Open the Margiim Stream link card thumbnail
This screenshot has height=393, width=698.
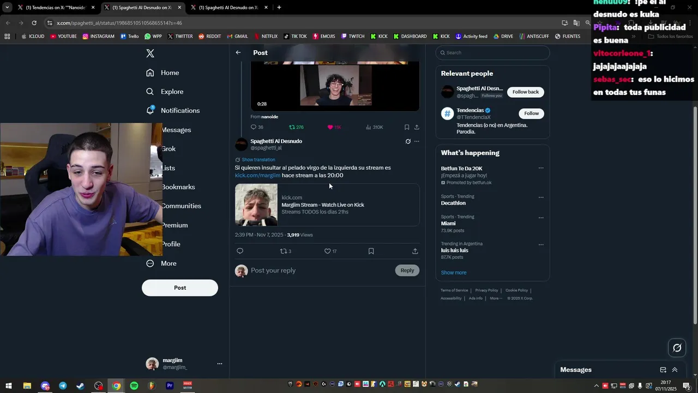click(x=256, y=205)
